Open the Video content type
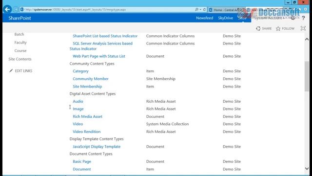This screenshot has width=312, height=176. tap(78, 124)
